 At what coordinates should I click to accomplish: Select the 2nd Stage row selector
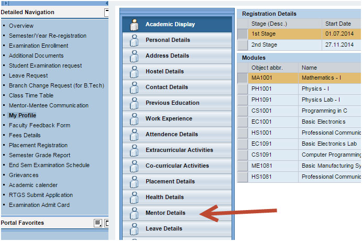[x=242, y=45]
